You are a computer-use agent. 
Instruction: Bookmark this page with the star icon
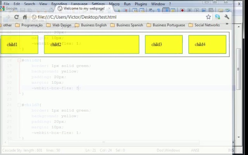(x=208, y=17)
